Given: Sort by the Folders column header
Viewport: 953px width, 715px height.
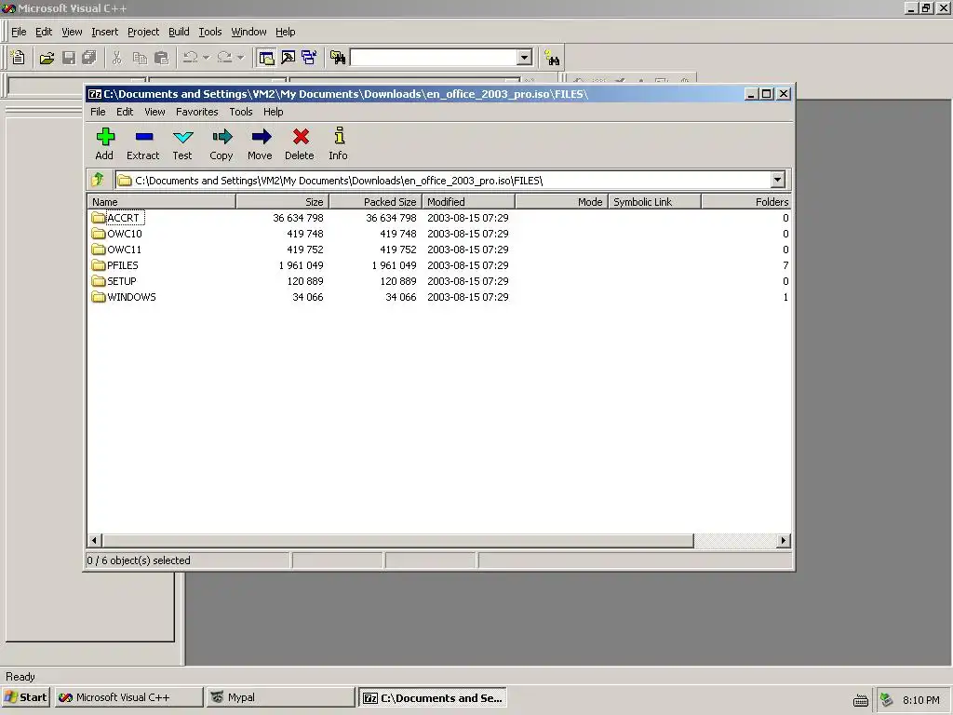Looking at the screenshot, I should pos(746,202).
